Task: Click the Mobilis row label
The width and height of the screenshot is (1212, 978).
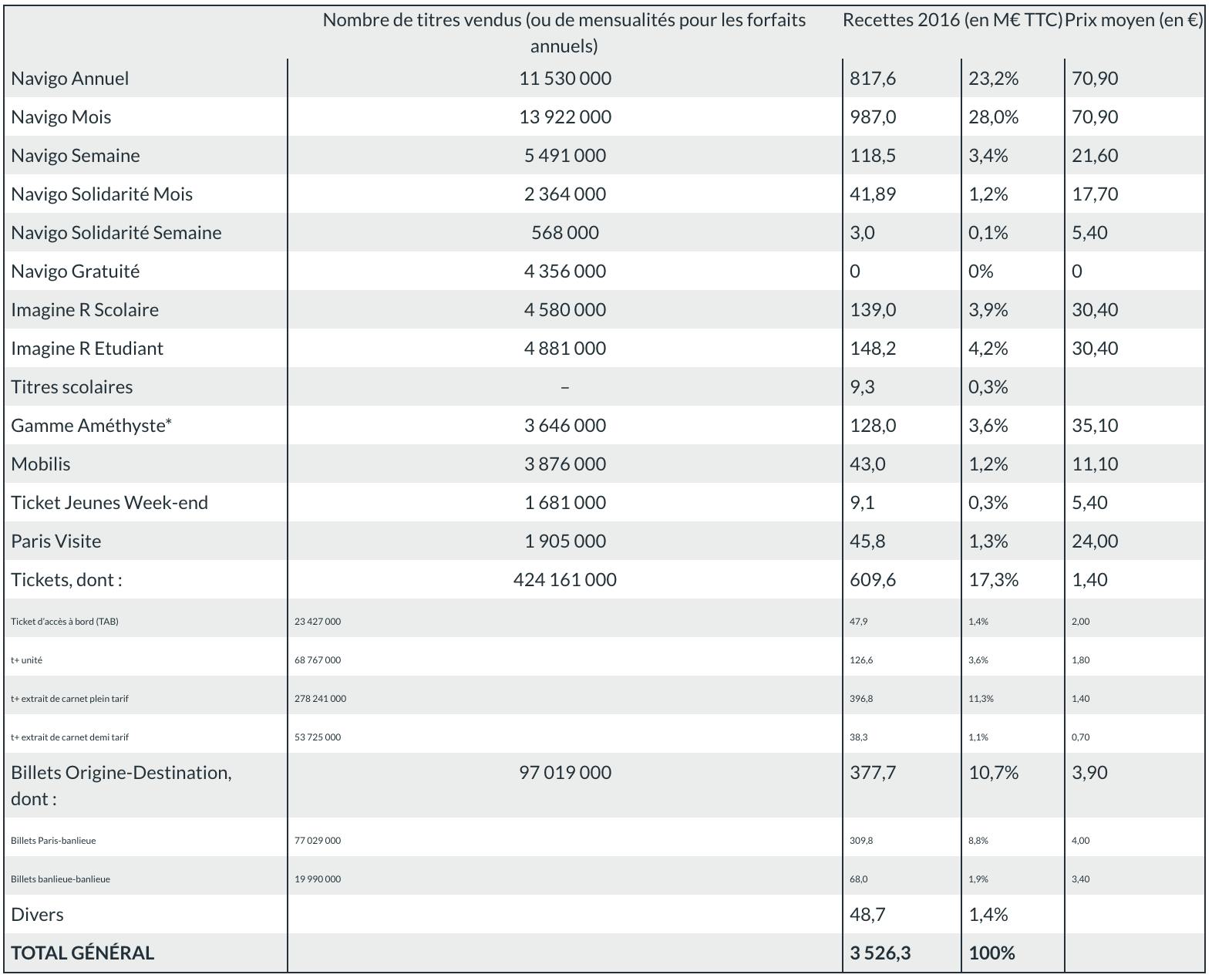Action: point(41,464)
